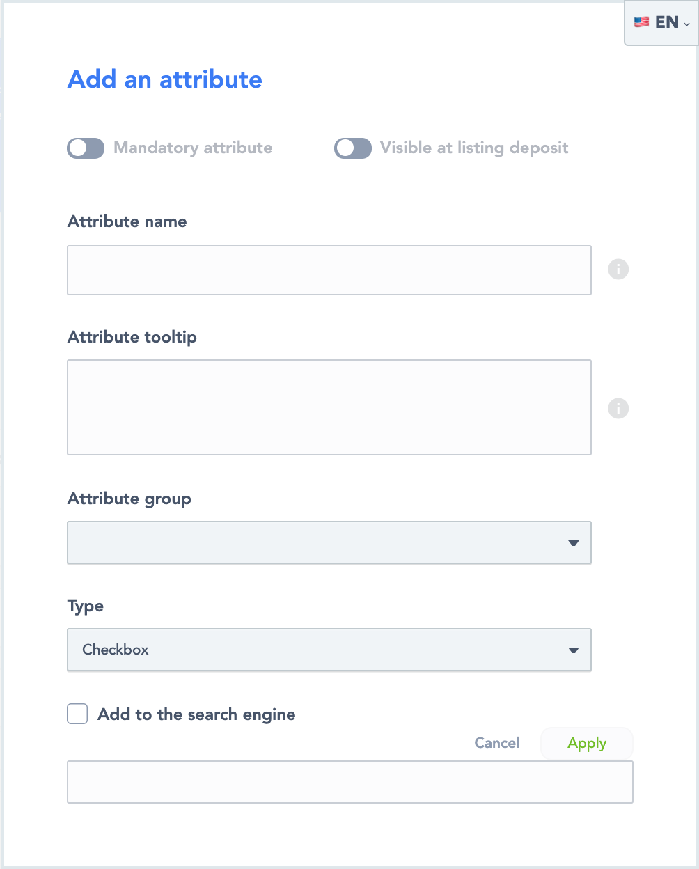Screen dimensions: 699x869
Task: Click the US flag icon
Action: point(641,22)
